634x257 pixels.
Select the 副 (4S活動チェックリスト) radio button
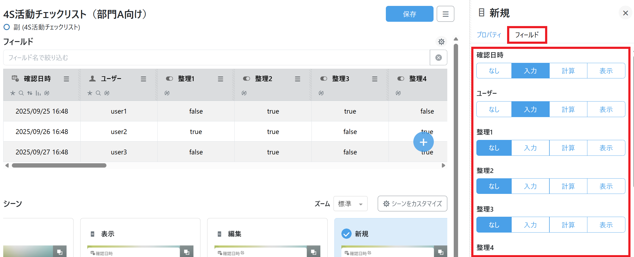(7, 27)
